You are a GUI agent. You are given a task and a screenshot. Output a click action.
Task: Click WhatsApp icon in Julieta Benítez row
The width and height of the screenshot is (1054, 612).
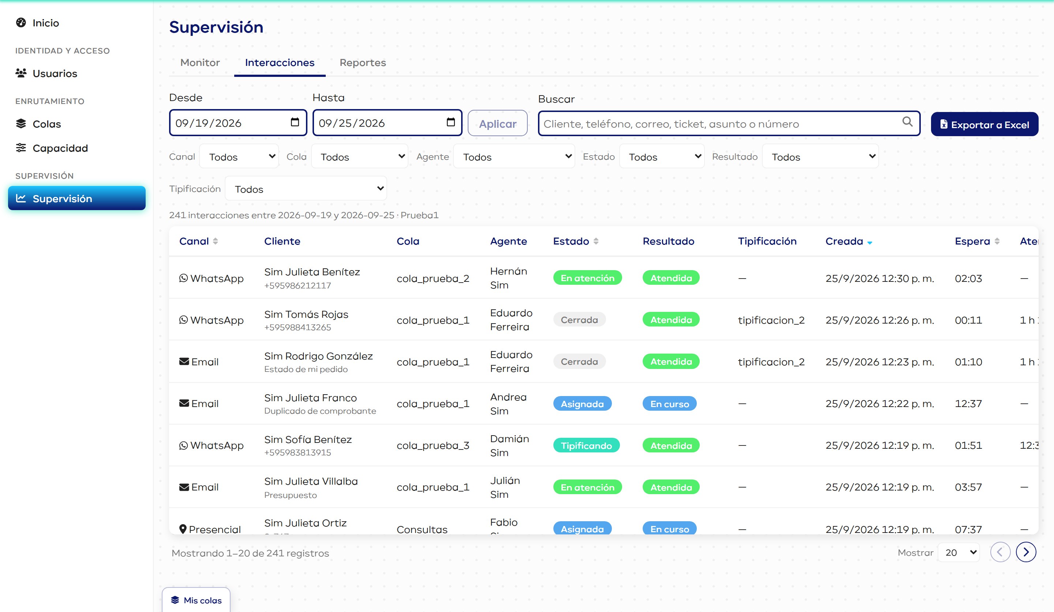184,278
